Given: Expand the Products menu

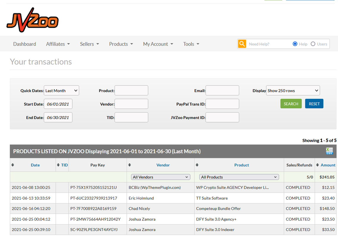Looking at the screenshot, I should click(121, 44).
